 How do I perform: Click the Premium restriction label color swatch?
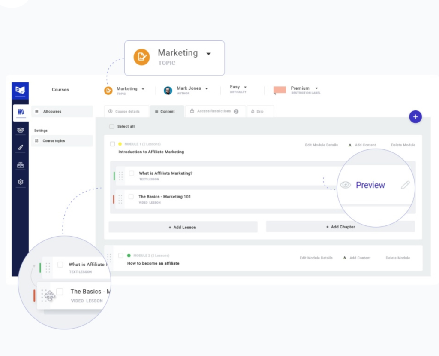(x=280, y=90)
